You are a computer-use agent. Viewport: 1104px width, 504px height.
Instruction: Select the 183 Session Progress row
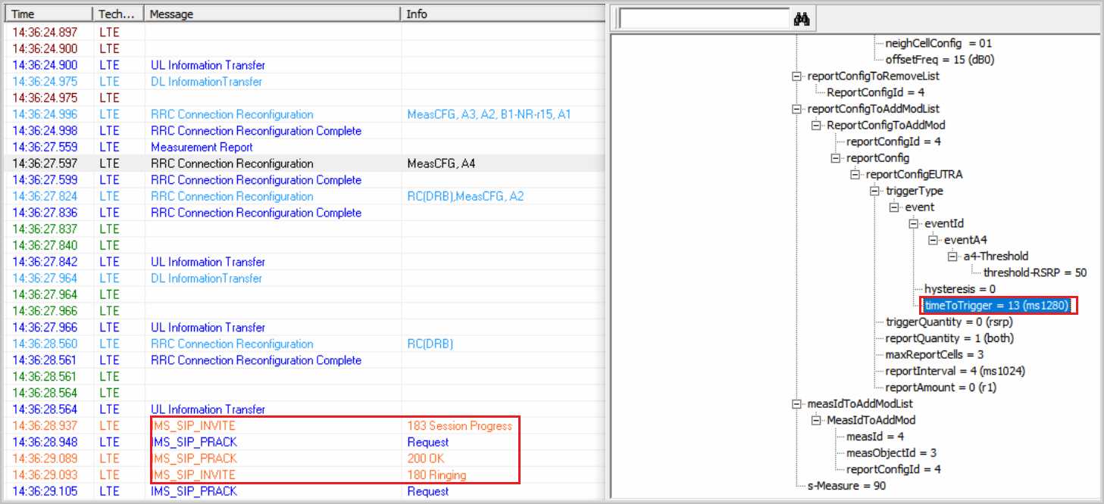tap(459, 426)
